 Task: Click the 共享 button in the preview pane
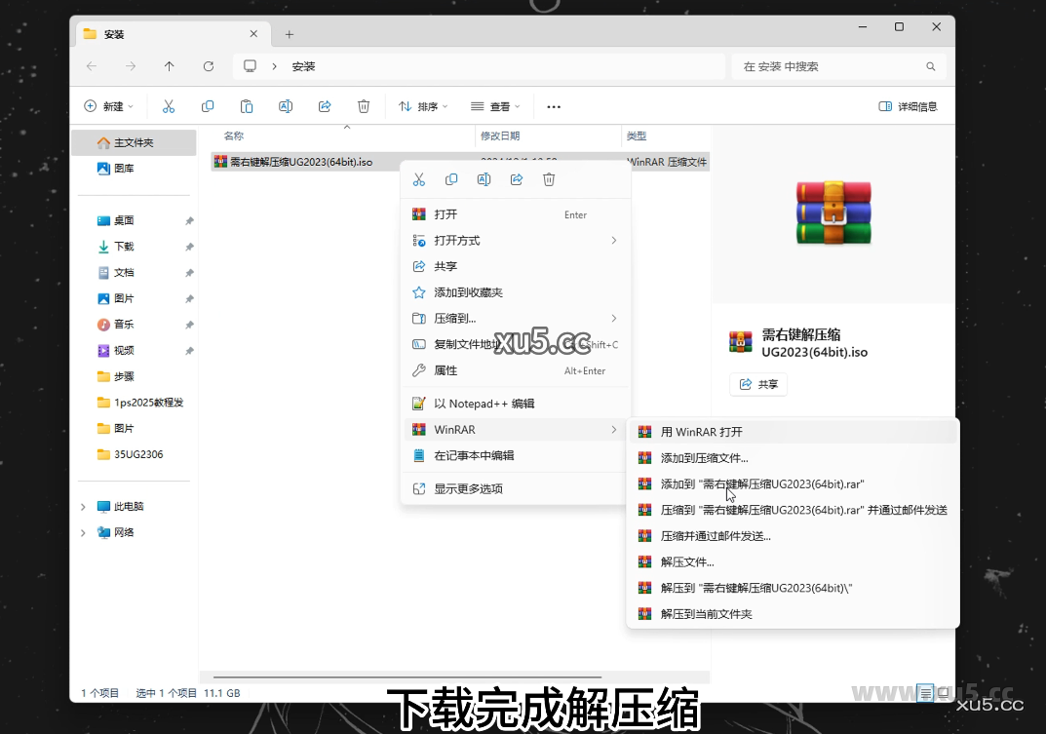click(758, 384)
